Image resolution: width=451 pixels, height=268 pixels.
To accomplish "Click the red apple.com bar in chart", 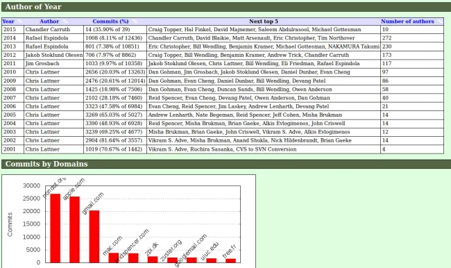I will coord(74,229).
